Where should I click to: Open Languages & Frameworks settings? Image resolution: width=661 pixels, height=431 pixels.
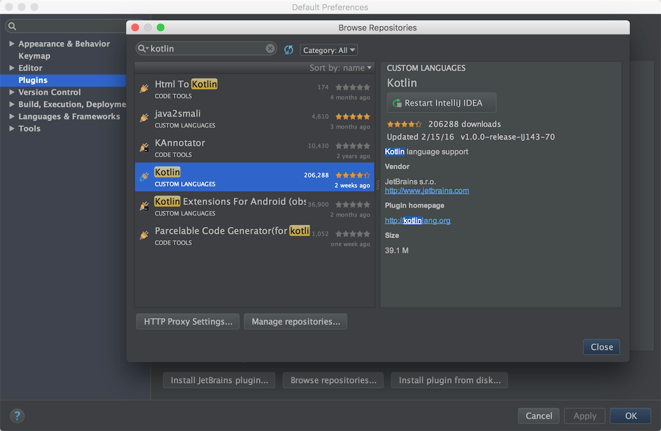click(x=69, y=117)
